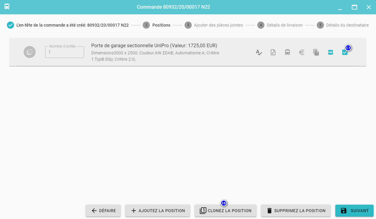The height and width of the screenshot is (219, 376).
Task: Open the PDF icon for the position
Action: (331, 53)
